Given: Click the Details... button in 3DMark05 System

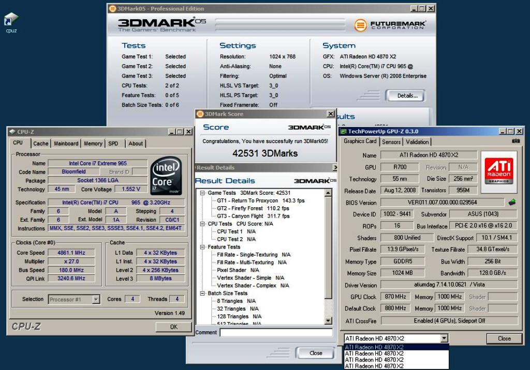Looking at the screenshot, I should pos(407,96).
